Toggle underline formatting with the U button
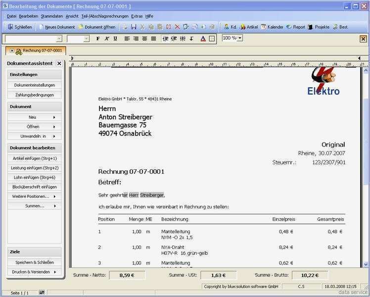Image resolution: width=370 pixels, height=297 pixels. point(115,39)
